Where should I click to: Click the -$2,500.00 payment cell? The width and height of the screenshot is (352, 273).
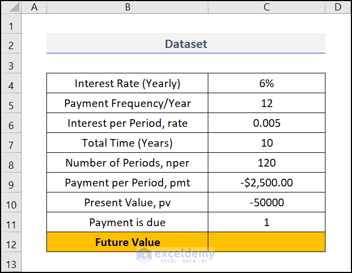point(266,183)
